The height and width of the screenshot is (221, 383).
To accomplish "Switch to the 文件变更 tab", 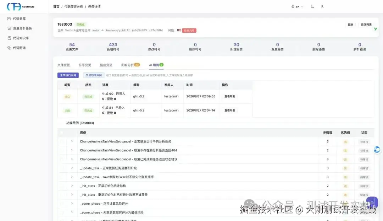I will [x=63, y=65].
